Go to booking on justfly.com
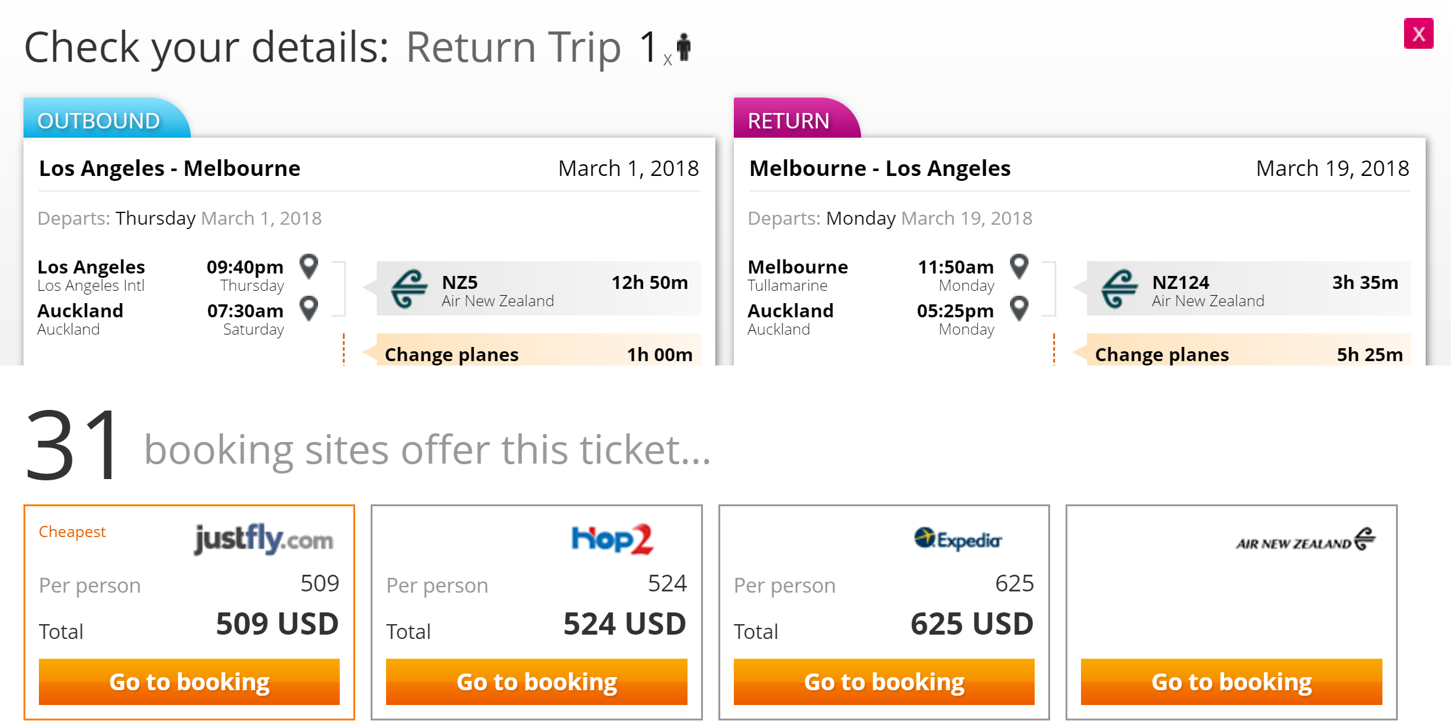The width and height of the screenshot is (1451, 726). pos(189,682)
